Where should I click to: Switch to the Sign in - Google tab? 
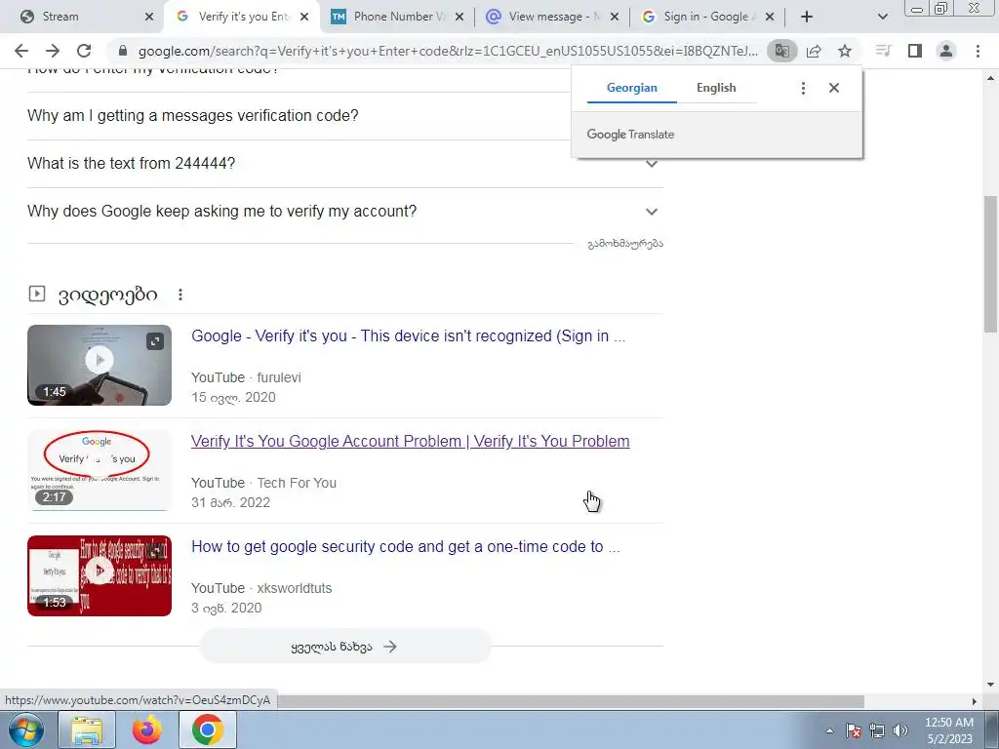click(x=707, y=17)
